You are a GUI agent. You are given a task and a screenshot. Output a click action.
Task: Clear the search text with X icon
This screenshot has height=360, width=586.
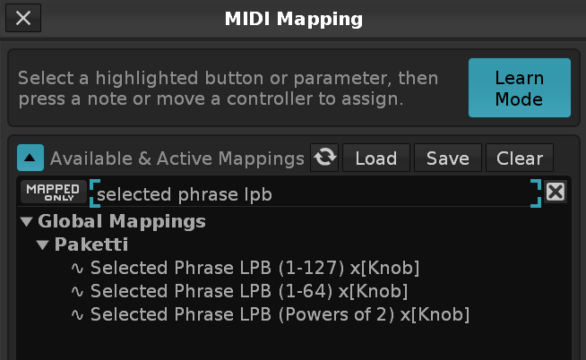556,193
